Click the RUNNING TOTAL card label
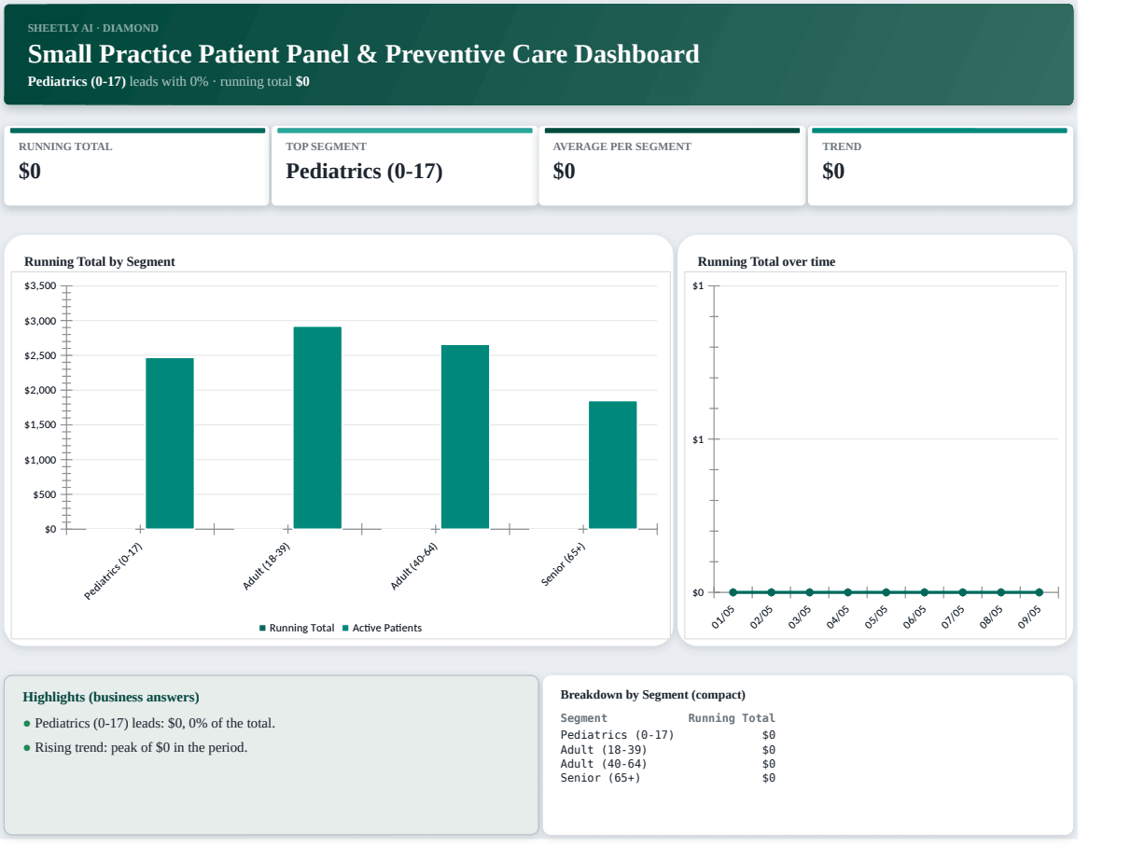The height and width of the screenshot is (860, 1145). [x=65, y=146]
